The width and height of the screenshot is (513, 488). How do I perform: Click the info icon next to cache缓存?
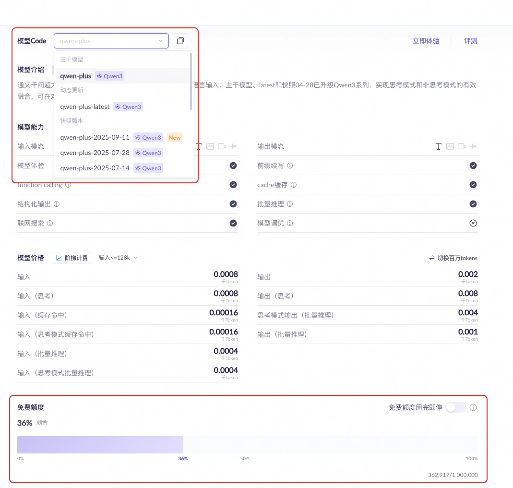point(294,185)
